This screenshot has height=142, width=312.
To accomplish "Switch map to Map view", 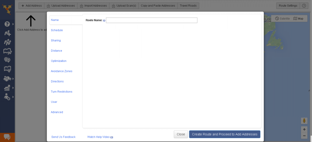I will 298,19.
